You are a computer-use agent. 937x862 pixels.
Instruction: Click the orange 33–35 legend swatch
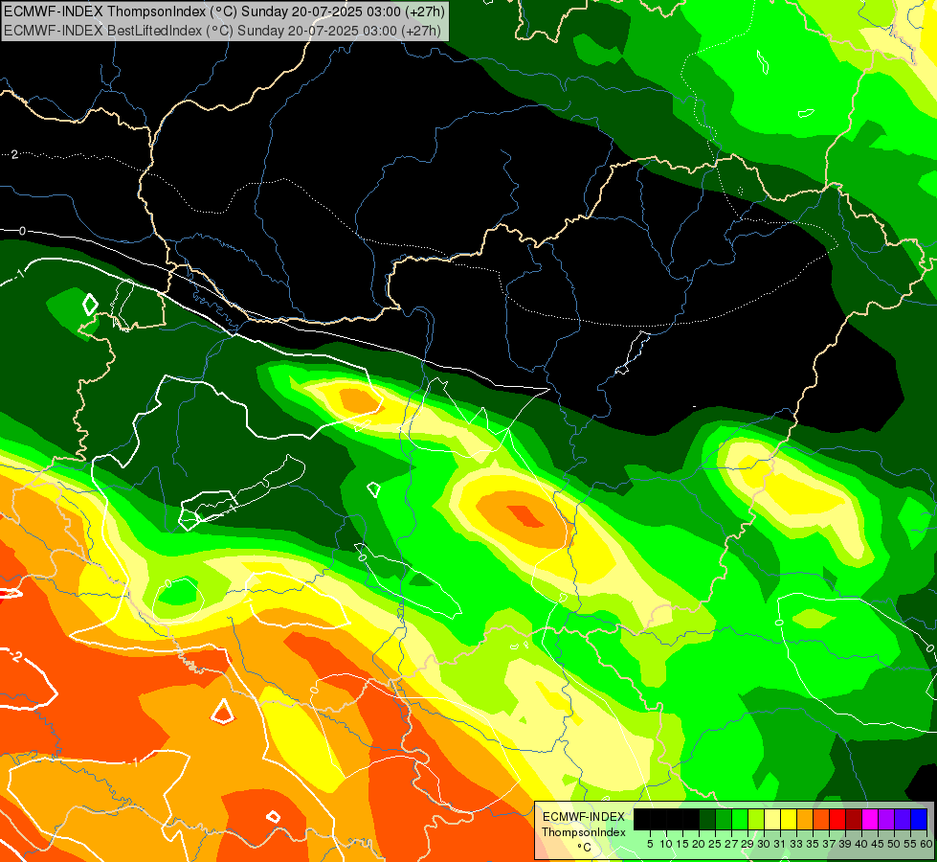805,819
